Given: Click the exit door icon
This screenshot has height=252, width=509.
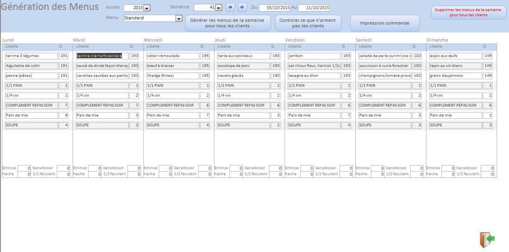Looking at the screenshot, I should (x=487, y=238).
